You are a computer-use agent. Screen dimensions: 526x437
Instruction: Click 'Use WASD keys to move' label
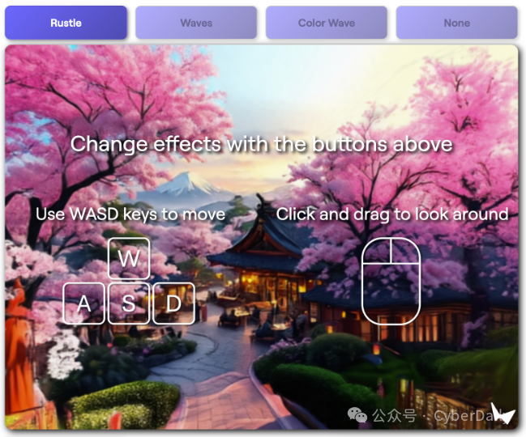click(130, 214)
